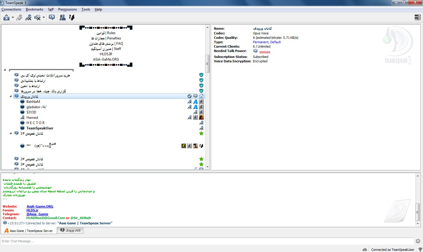
Task: Click the away status toolbar icon
Action: point(52,18)
